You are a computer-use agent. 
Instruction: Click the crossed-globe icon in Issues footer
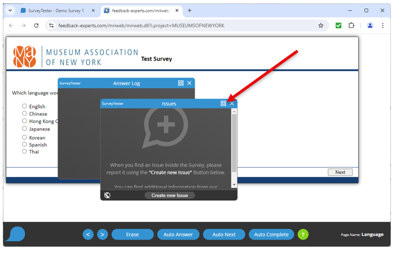(107, 196)
